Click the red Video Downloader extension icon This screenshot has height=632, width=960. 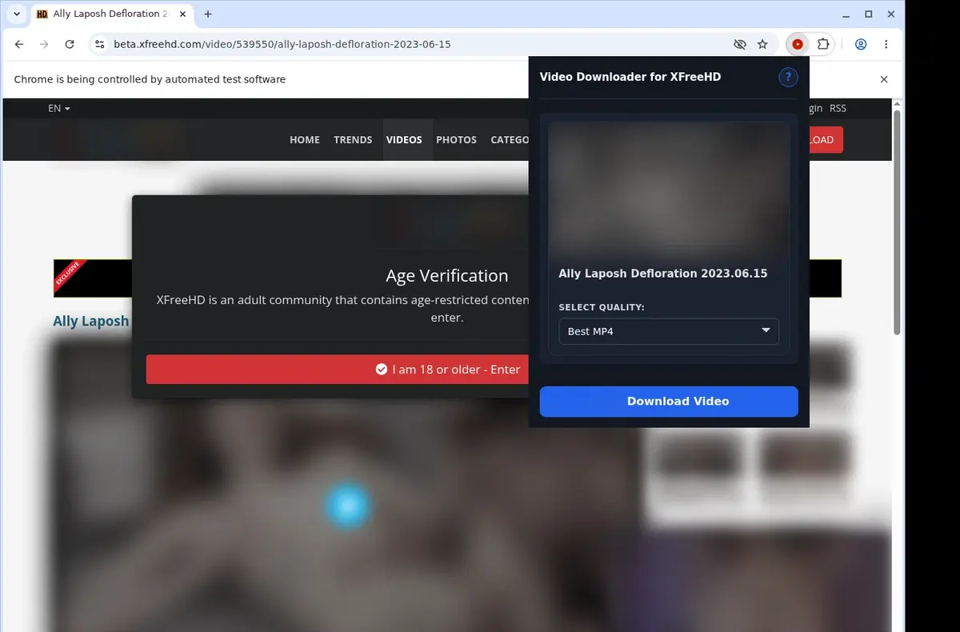pos(797,45)
